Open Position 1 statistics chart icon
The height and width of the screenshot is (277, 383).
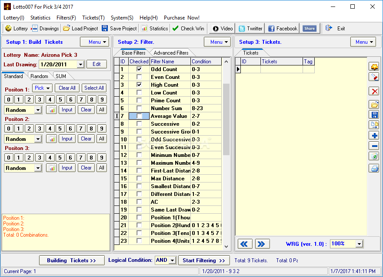[52, 110]
